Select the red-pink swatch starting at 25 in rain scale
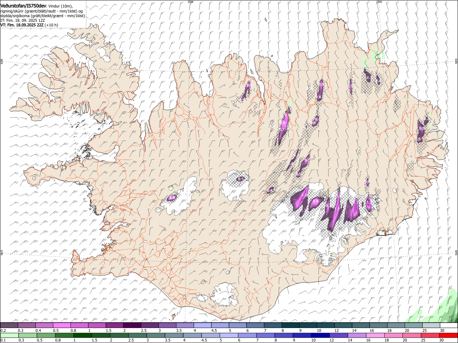Screen dimensions: 458x343 [x=430, y=335]
